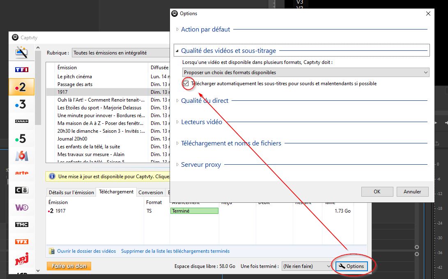Select the France 5 channel icon

point(21,138)
